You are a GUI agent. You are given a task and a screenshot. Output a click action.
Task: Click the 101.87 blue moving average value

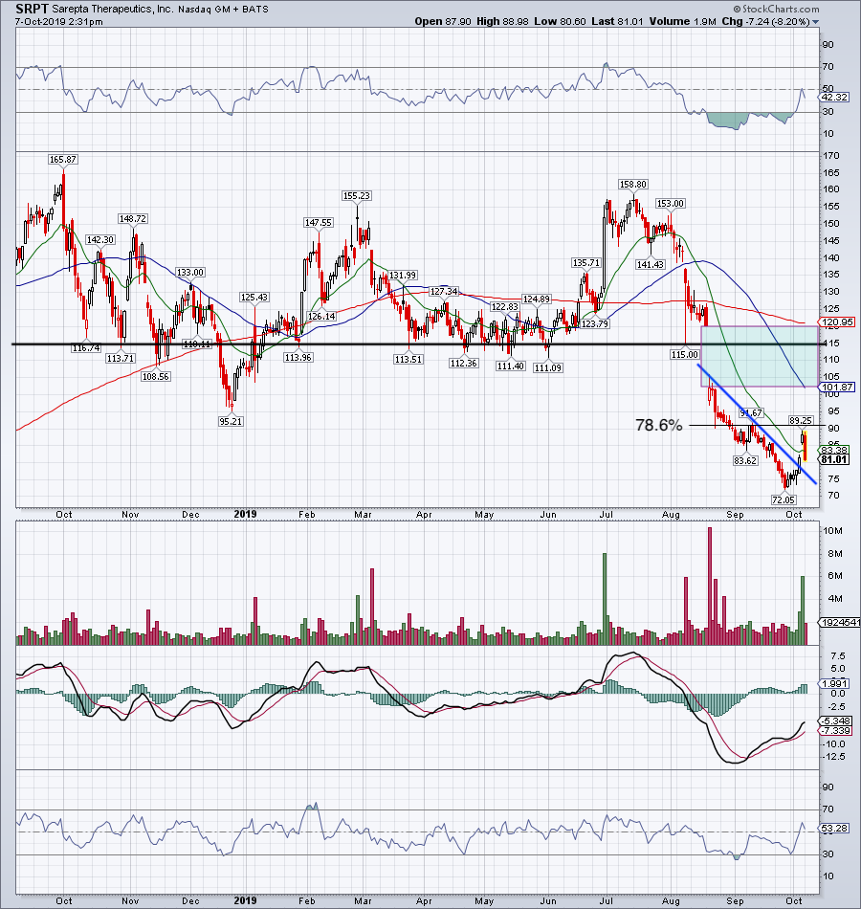(x=838, y=388)
